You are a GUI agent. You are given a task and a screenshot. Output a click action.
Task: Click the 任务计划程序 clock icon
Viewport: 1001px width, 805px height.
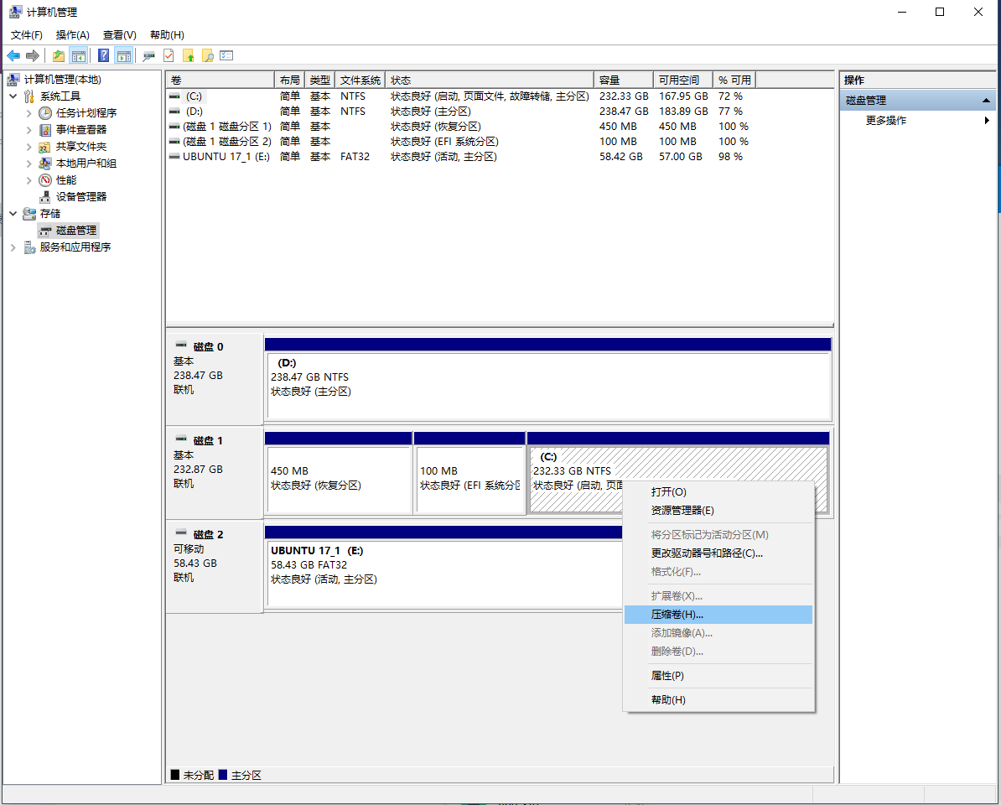44,113
